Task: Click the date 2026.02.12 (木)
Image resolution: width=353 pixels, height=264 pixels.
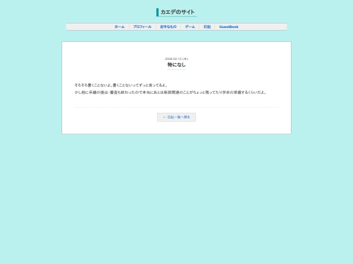Action: (x=176, y=59)
